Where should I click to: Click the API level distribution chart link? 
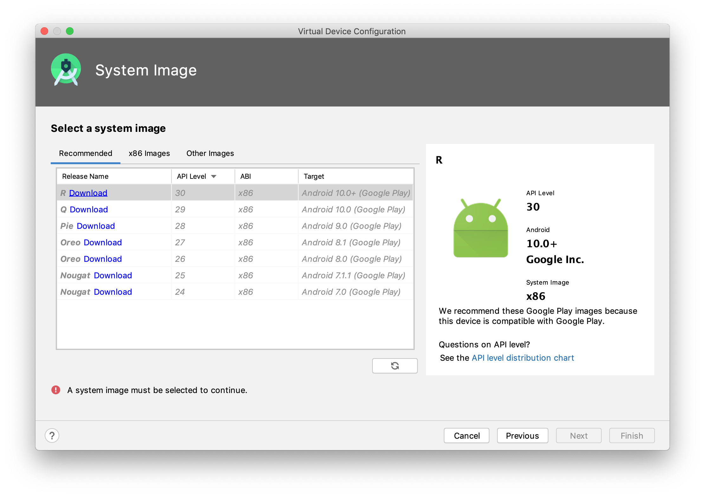click(x=523, y=358)
